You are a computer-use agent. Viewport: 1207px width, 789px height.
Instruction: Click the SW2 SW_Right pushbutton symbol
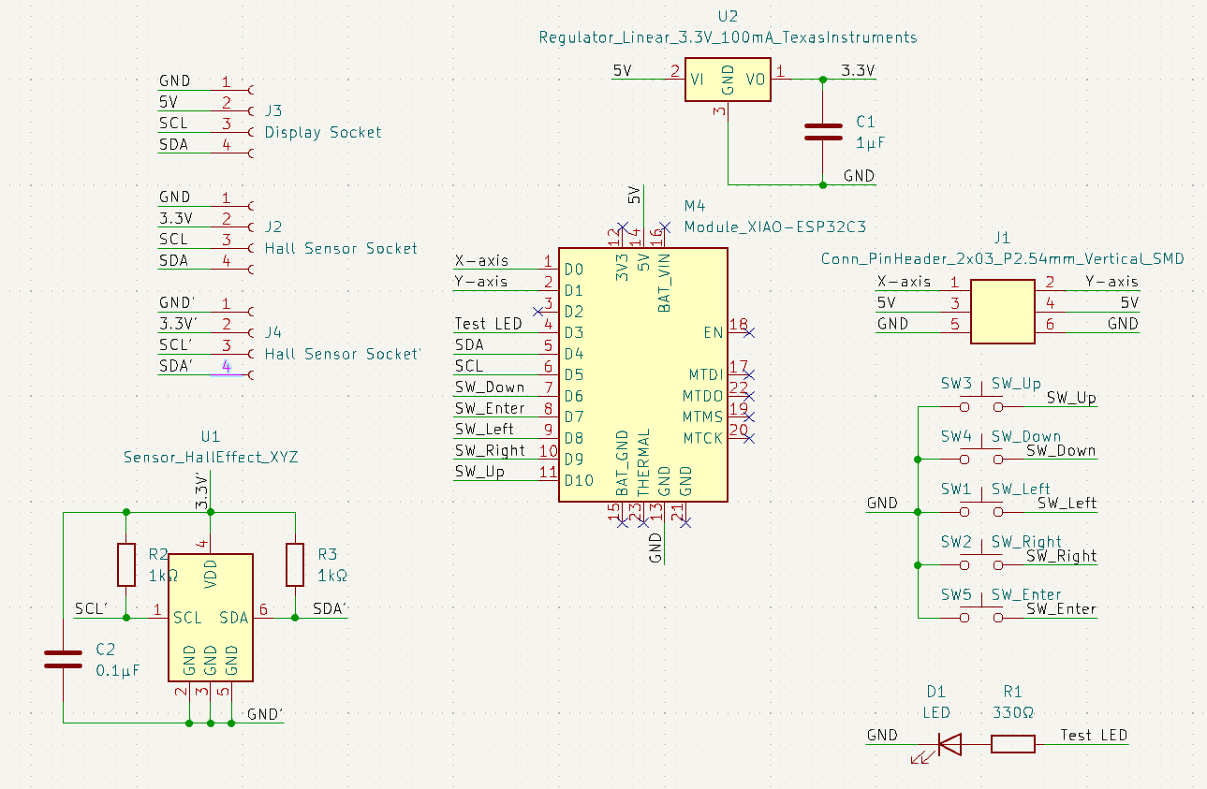980,561
